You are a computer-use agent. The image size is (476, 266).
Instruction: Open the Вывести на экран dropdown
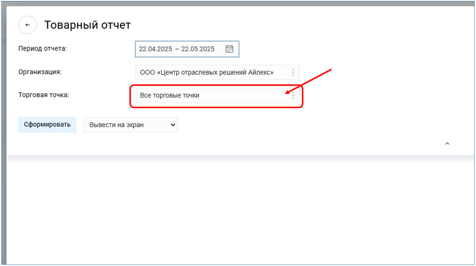(130, 125)
